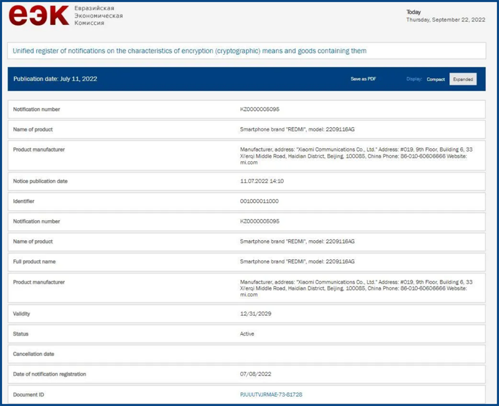This screenshot has height=406, width=499.
Task: Click the 'Validity' label
Action: (x=21, y=314)
